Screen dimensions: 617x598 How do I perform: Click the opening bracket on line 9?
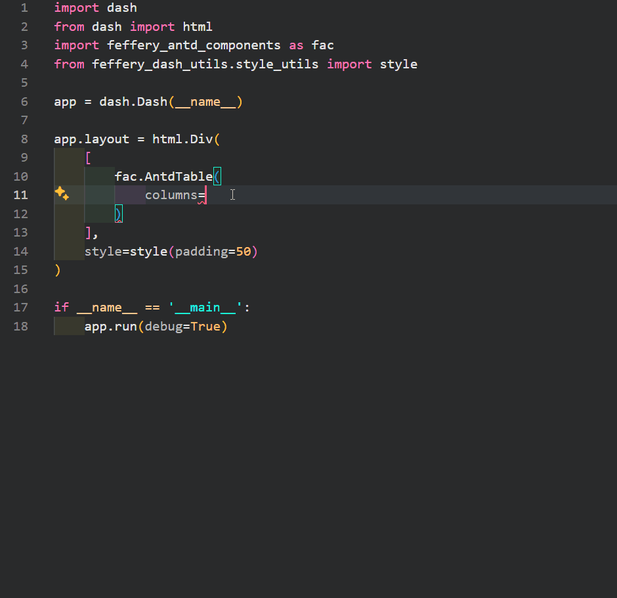88,158
